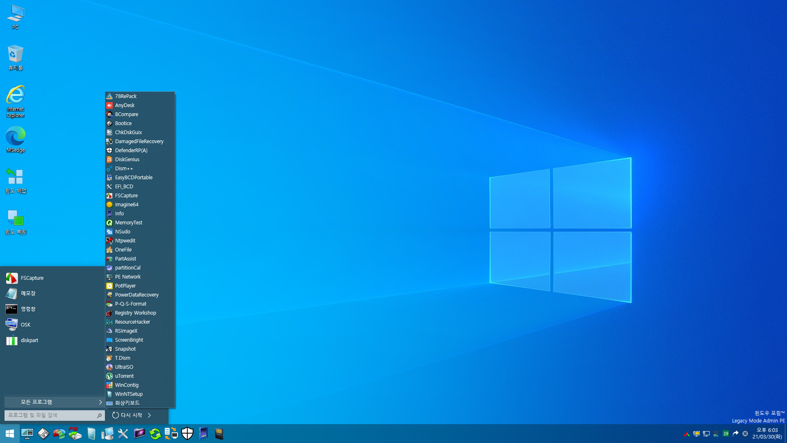This screenshot has height=443, width=787.
Task: Open DiskGenius from programs list
Action: point(140,160)
